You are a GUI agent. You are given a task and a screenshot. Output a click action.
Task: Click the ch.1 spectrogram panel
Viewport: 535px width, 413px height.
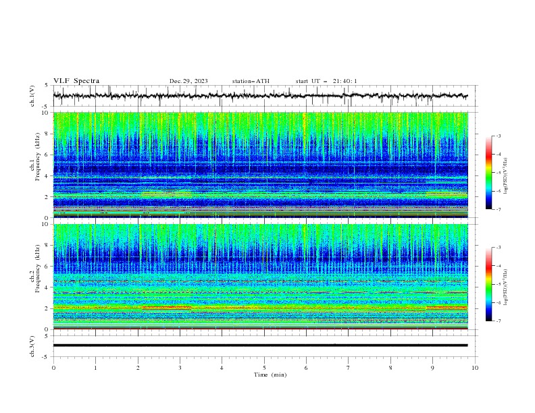pos(261,165)
